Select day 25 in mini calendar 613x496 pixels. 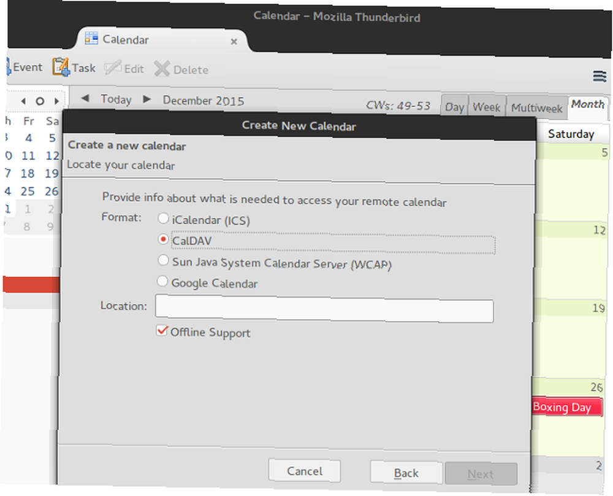[28, 192]
